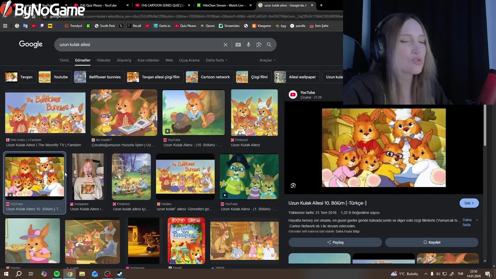The height and width of the screenshot is (279, 496).
Task: Switch to the Videolar tab
Action: 103,60
